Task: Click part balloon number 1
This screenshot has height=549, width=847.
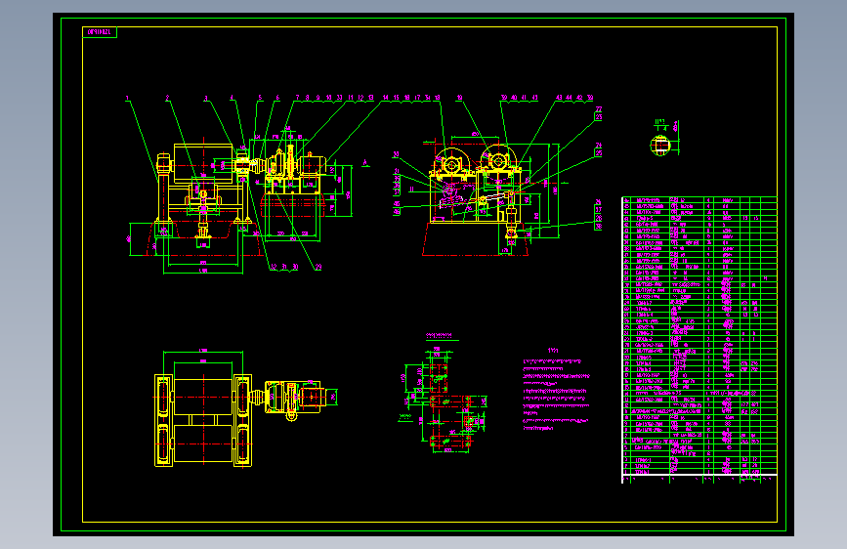Action: point(127,99)
